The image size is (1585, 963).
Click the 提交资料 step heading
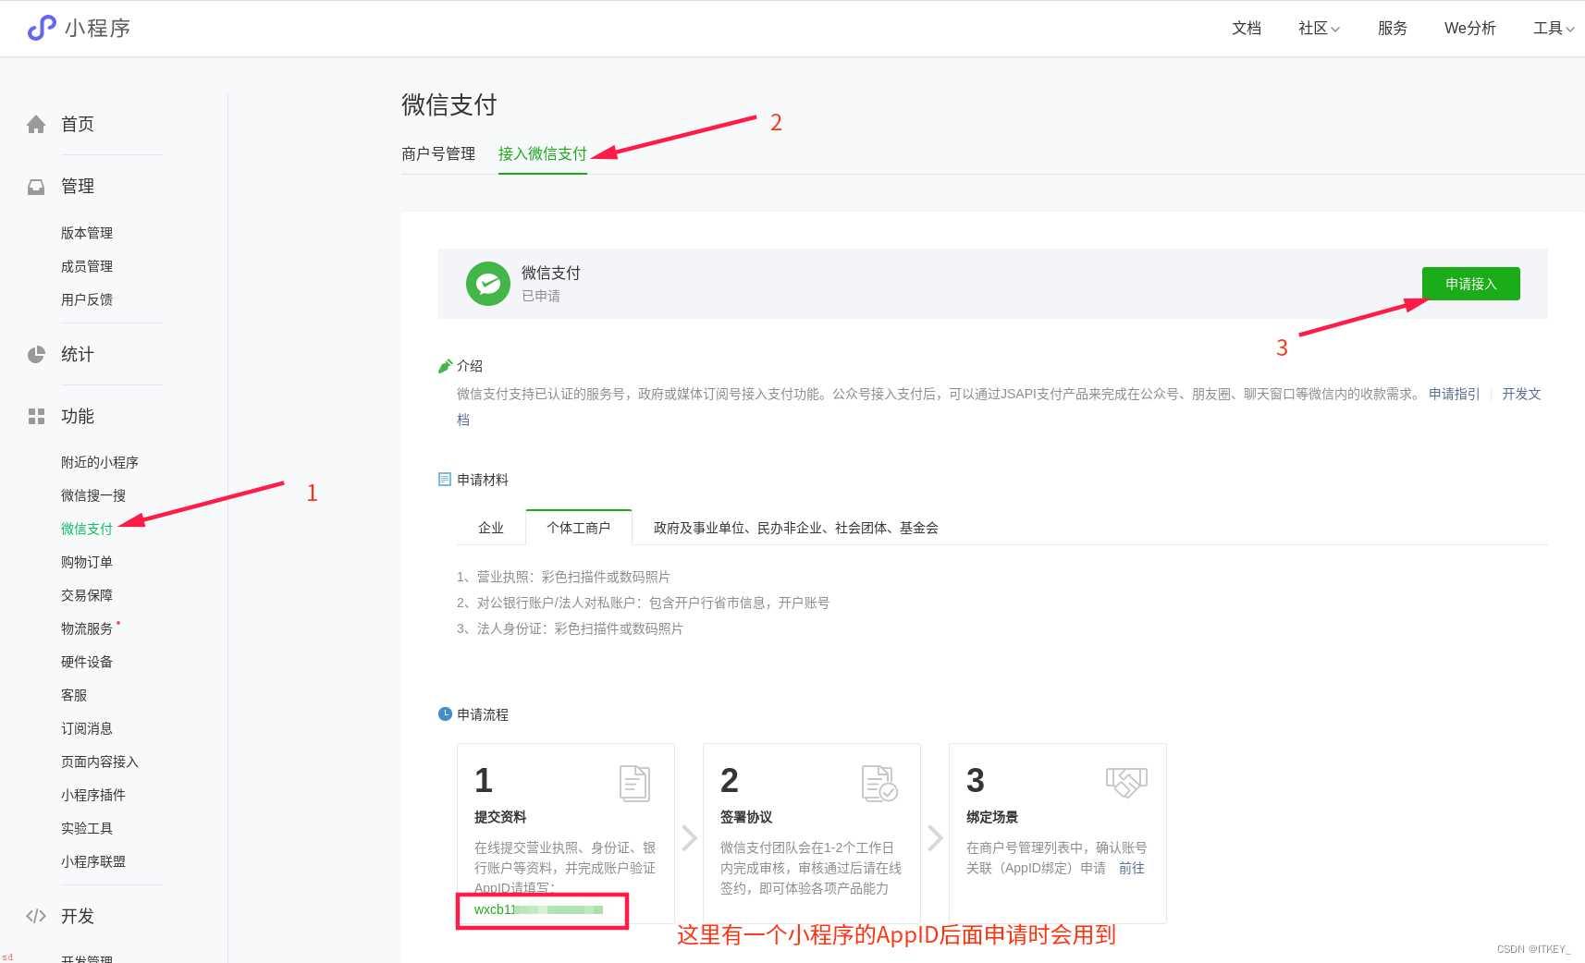(500, 817)
